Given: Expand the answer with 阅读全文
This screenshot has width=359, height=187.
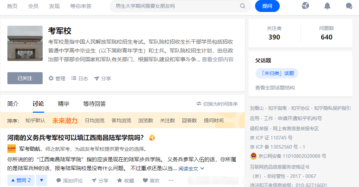Looking at the screenshot, I should [191, 169].
